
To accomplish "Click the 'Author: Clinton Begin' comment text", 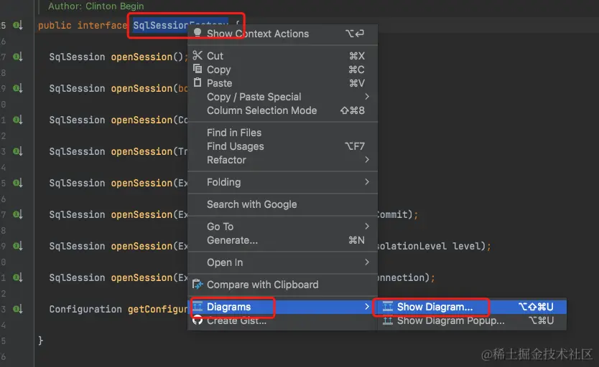I will coord(96,6).
